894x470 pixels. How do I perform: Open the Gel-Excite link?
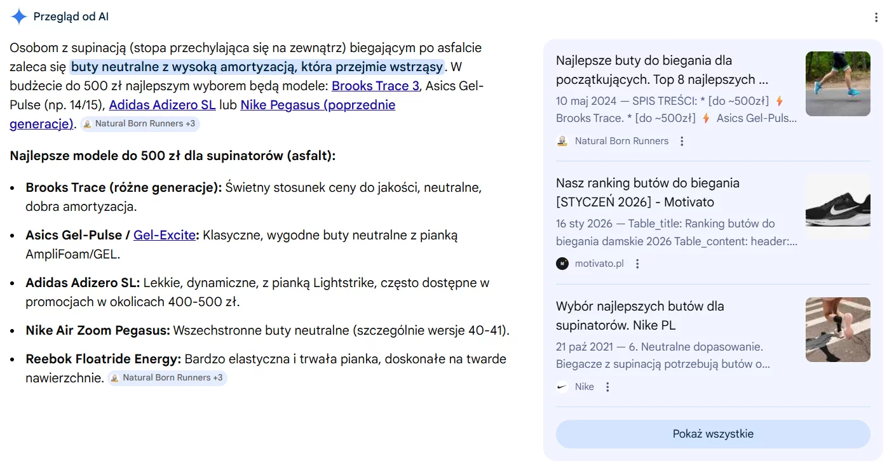(163, 235)
